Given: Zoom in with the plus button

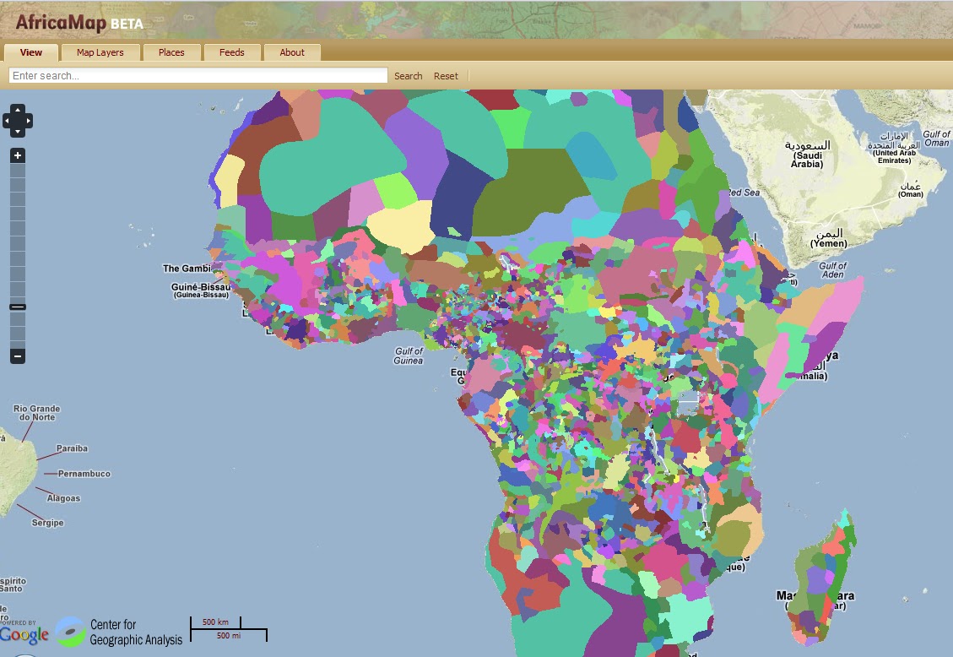Looking at the screenshot, I should [17, 155].
